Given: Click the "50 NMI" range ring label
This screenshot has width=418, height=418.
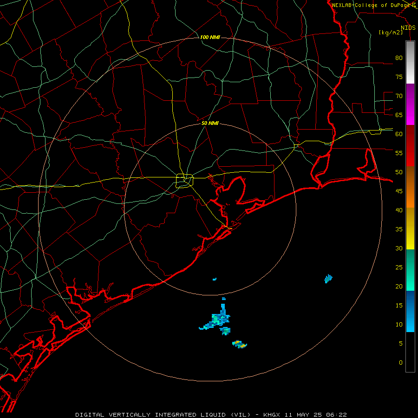Looking at the screenshot, I should (210, 123).
